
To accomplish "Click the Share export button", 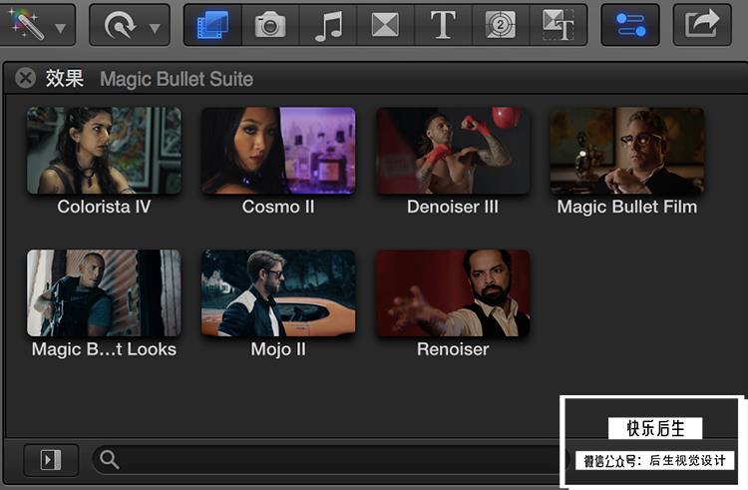I will tap(702, 25).
